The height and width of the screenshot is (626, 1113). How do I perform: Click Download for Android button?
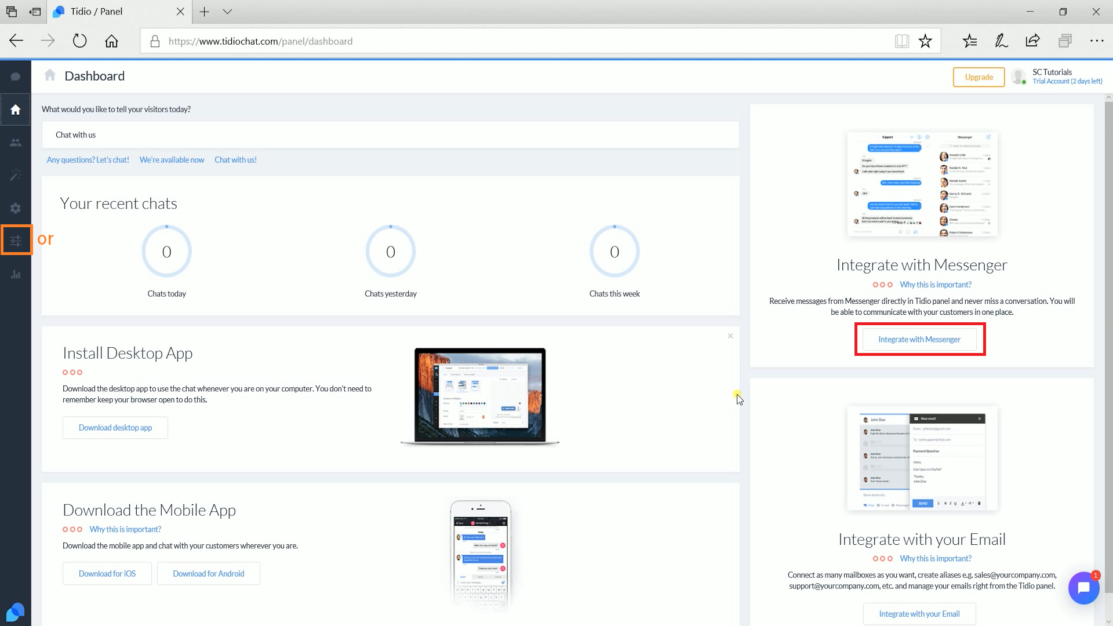(208, 574)
